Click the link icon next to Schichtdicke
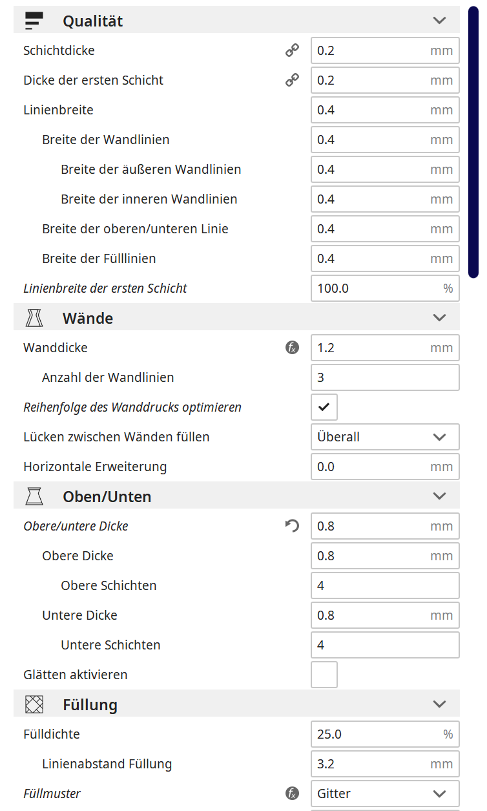 (x=292, y=50)
